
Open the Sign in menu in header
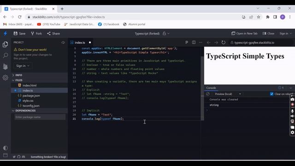(x=285, y=34)
